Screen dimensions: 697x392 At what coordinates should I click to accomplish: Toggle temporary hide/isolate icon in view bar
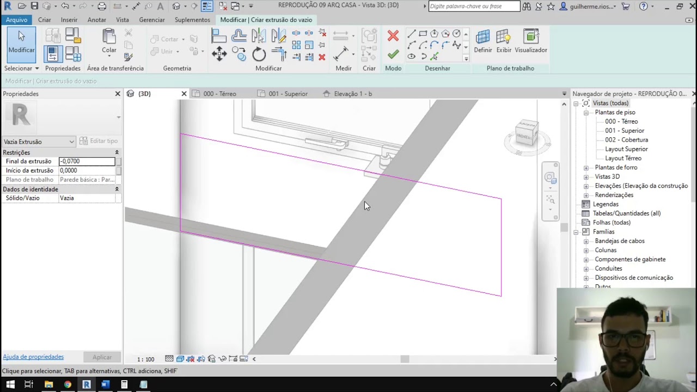point(222,359)
